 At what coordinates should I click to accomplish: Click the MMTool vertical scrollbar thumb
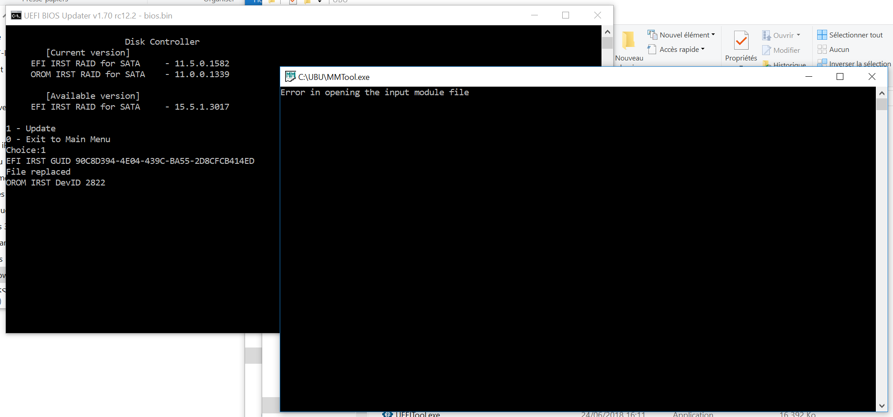coord(882,104)
